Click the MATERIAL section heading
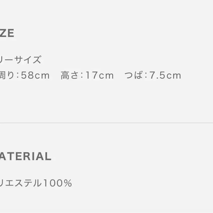This screenshot has height=213, width=213. point(25,157)
